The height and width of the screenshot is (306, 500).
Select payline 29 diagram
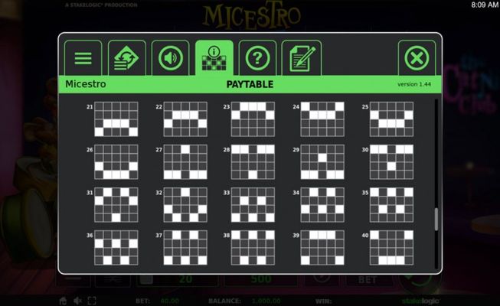[322, 162]
